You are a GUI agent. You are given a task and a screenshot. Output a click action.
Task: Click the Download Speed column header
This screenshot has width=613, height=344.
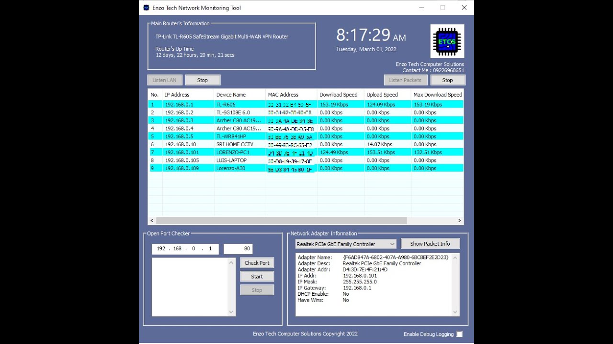341,95
